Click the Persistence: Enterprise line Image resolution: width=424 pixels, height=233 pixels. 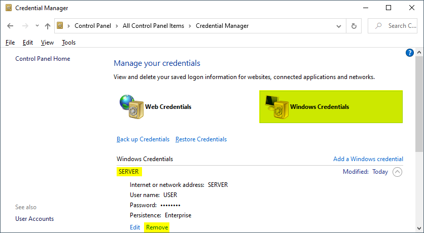[x=161, y=215]
